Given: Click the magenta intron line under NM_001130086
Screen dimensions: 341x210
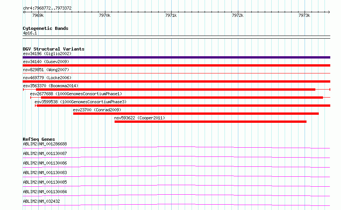Looking at the screenshot, I should (x=176, y=166).
